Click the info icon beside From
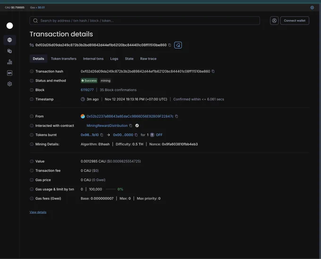 point(32,116)
